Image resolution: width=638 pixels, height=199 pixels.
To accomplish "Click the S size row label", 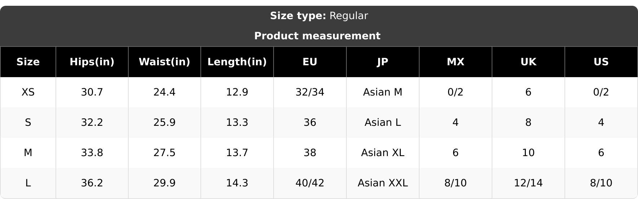I will [x=28, y=123].
